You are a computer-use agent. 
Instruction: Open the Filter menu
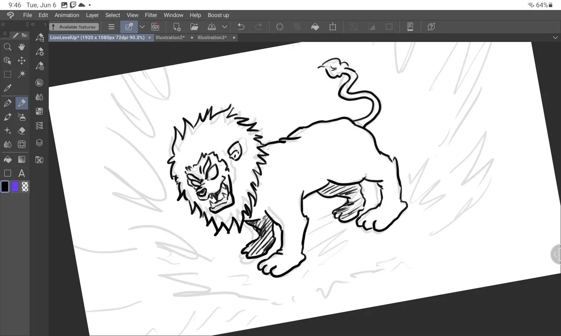click(151, 15)
